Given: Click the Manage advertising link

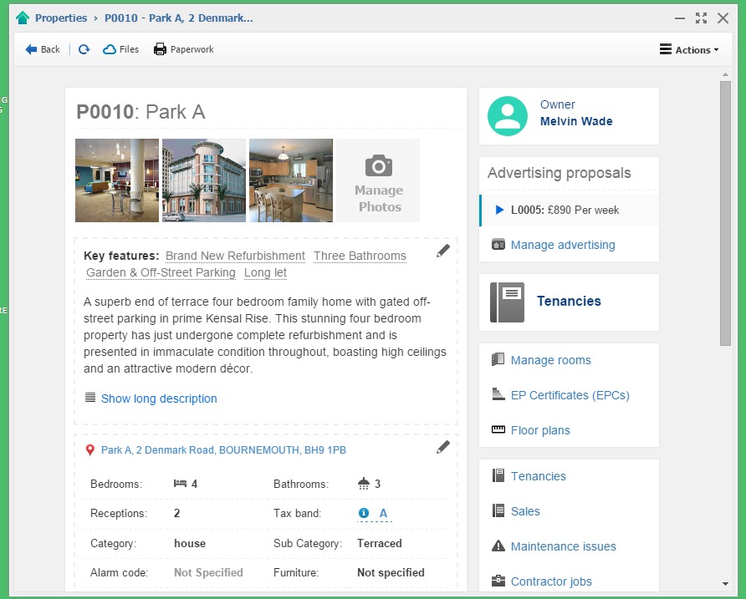Looking at the screenshot, I should click(562, 245).
